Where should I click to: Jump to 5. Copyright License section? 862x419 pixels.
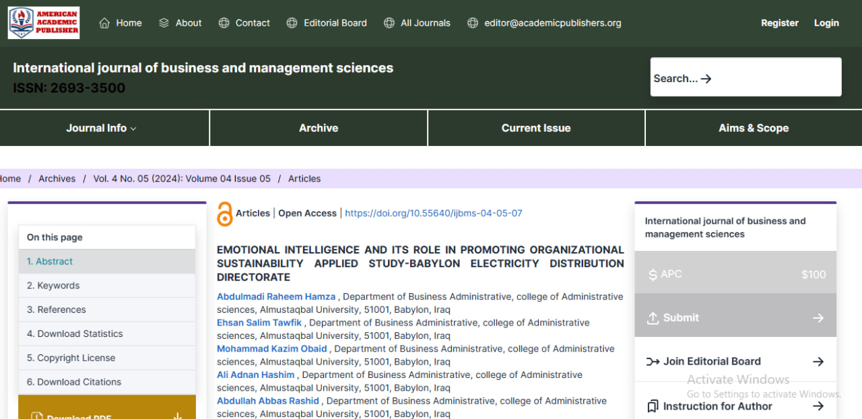[107, 358]
